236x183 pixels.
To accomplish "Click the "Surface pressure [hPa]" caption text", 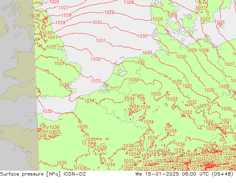I will coord(30,174).
